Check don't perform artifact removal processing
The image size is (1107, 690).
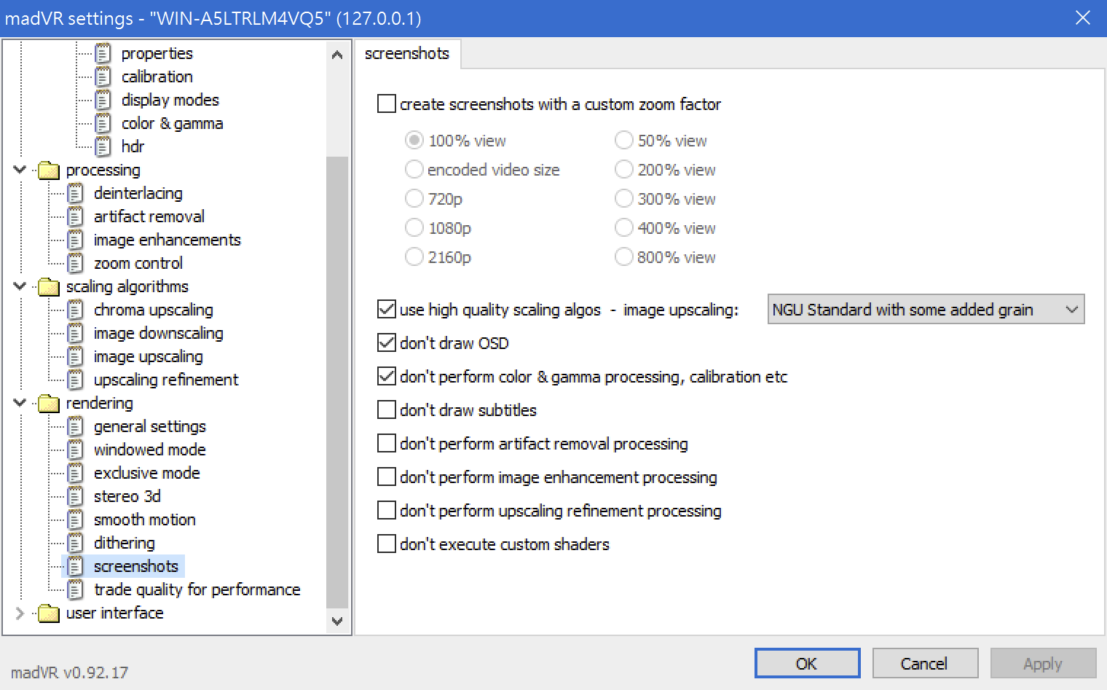[x=387, y=443]
